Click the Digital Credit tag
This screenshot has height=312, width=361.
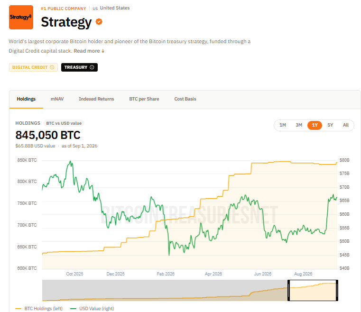pyautogui.click(x=33, y=67)
